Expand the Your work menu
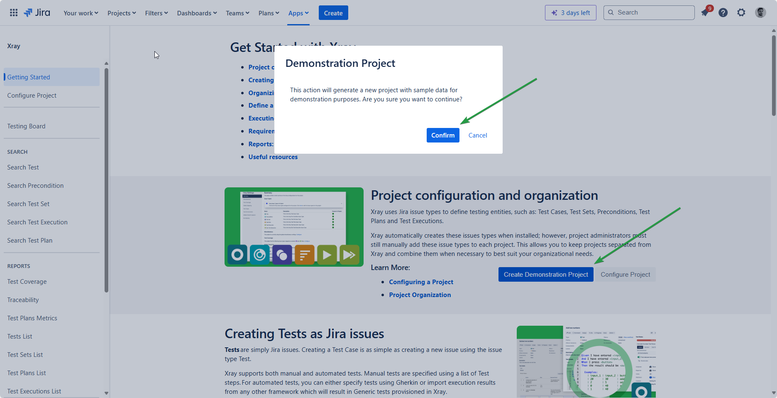 81,13
